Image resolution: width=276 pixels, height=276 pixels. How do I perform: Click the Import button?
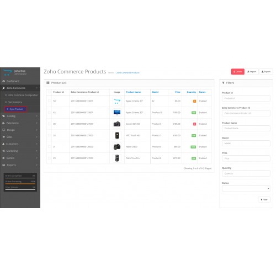click(252, 72)
